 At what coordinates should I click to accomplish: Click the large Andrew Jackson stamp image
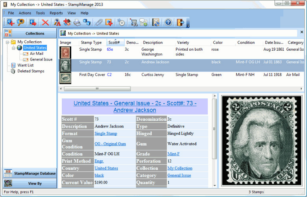tap(262, 140)
